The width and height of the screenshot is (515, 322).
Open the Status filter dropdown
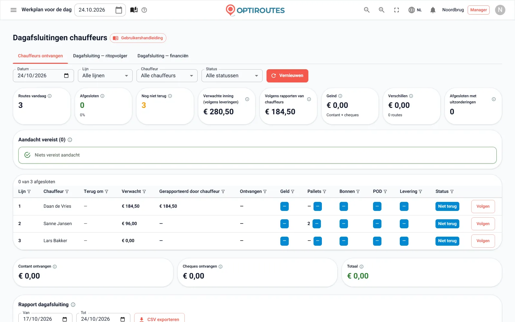(232, 76)
